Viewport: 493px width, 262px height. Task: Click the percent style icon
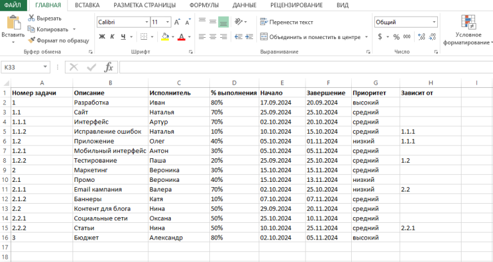point(396,37)
